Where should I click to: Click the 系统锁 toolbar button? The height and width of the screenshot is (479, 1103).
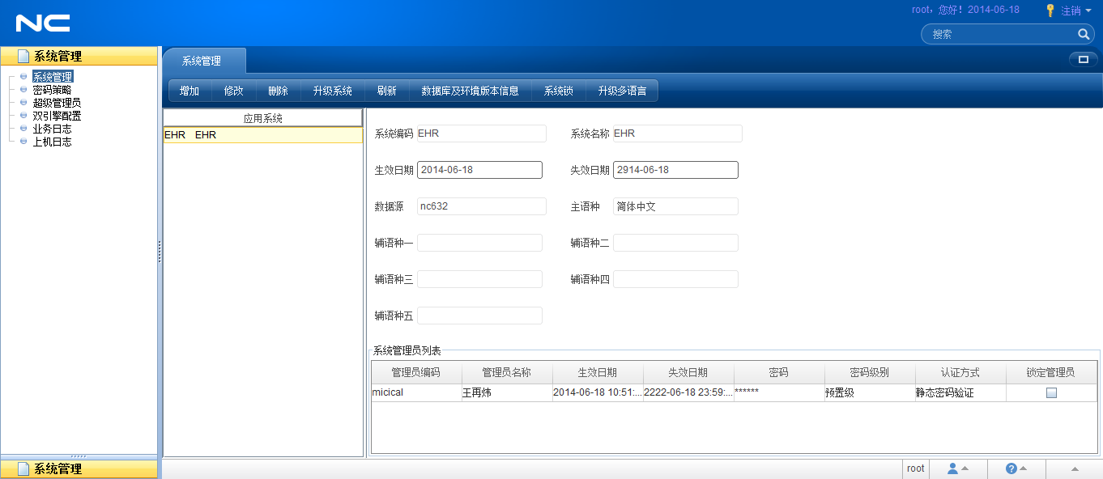coord(559,91)
